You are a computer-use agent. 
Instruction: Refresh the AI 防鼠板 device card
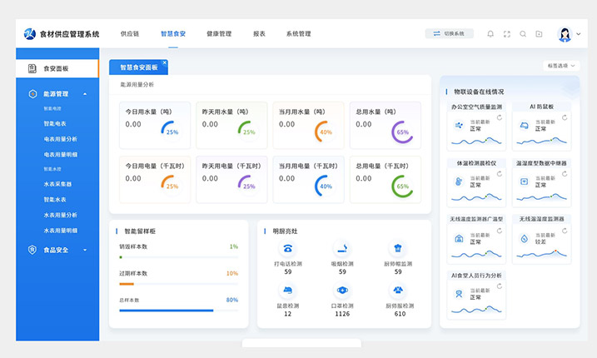[565, 117]
